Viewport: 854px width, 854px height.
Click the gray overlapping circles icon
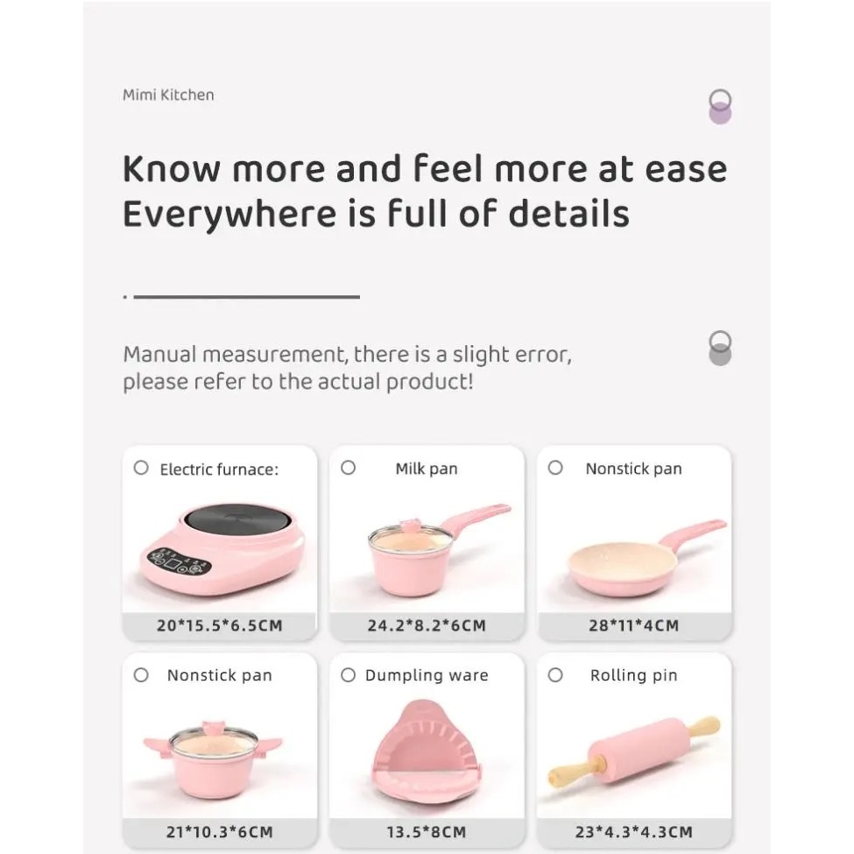tap(720, 348)
